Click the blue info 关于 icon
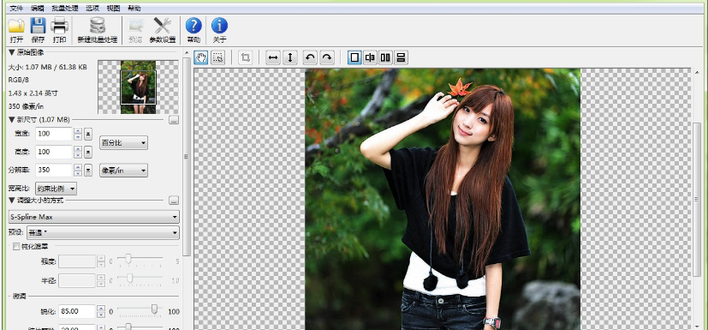Image resolution: width=708 pixels, height=330 pixels. pyautogui.click(x=219, y=26)
